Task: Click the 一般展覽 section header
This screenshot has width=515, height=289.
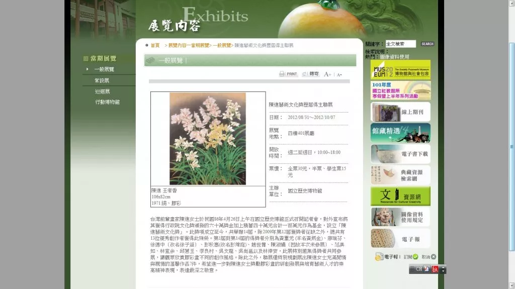Action: point(250,60)
